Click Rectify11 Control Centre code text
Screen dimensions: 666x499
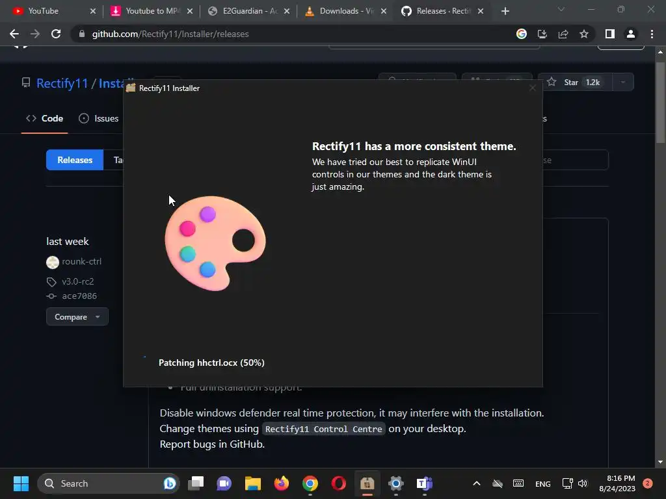coord(324,429)
